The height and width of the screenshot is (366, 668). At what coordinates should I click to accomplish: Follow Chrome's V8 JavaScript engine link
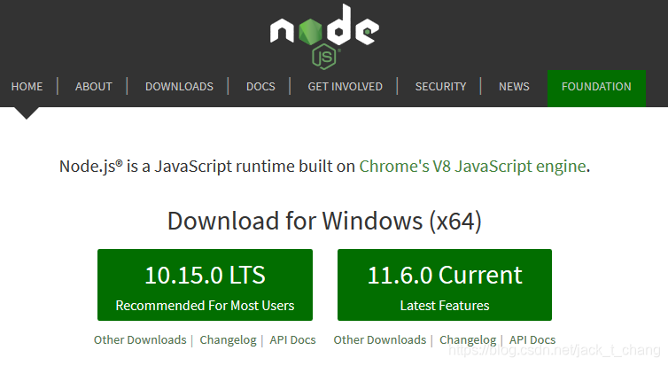tap(472, 167)
